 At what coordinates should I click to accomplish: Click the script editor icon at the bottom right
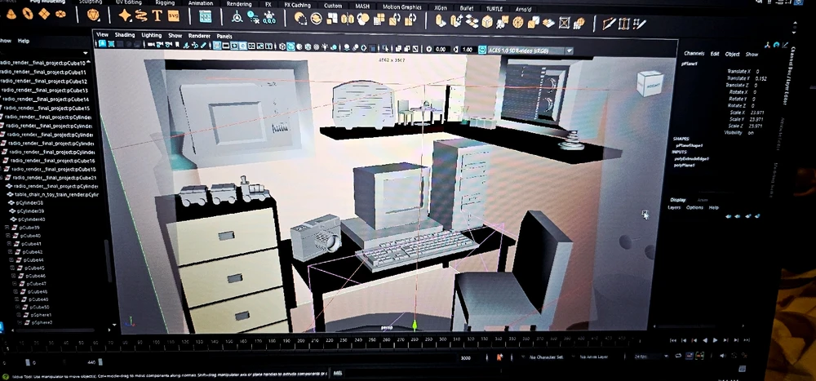pyautogui.click(x=742, y=369)
